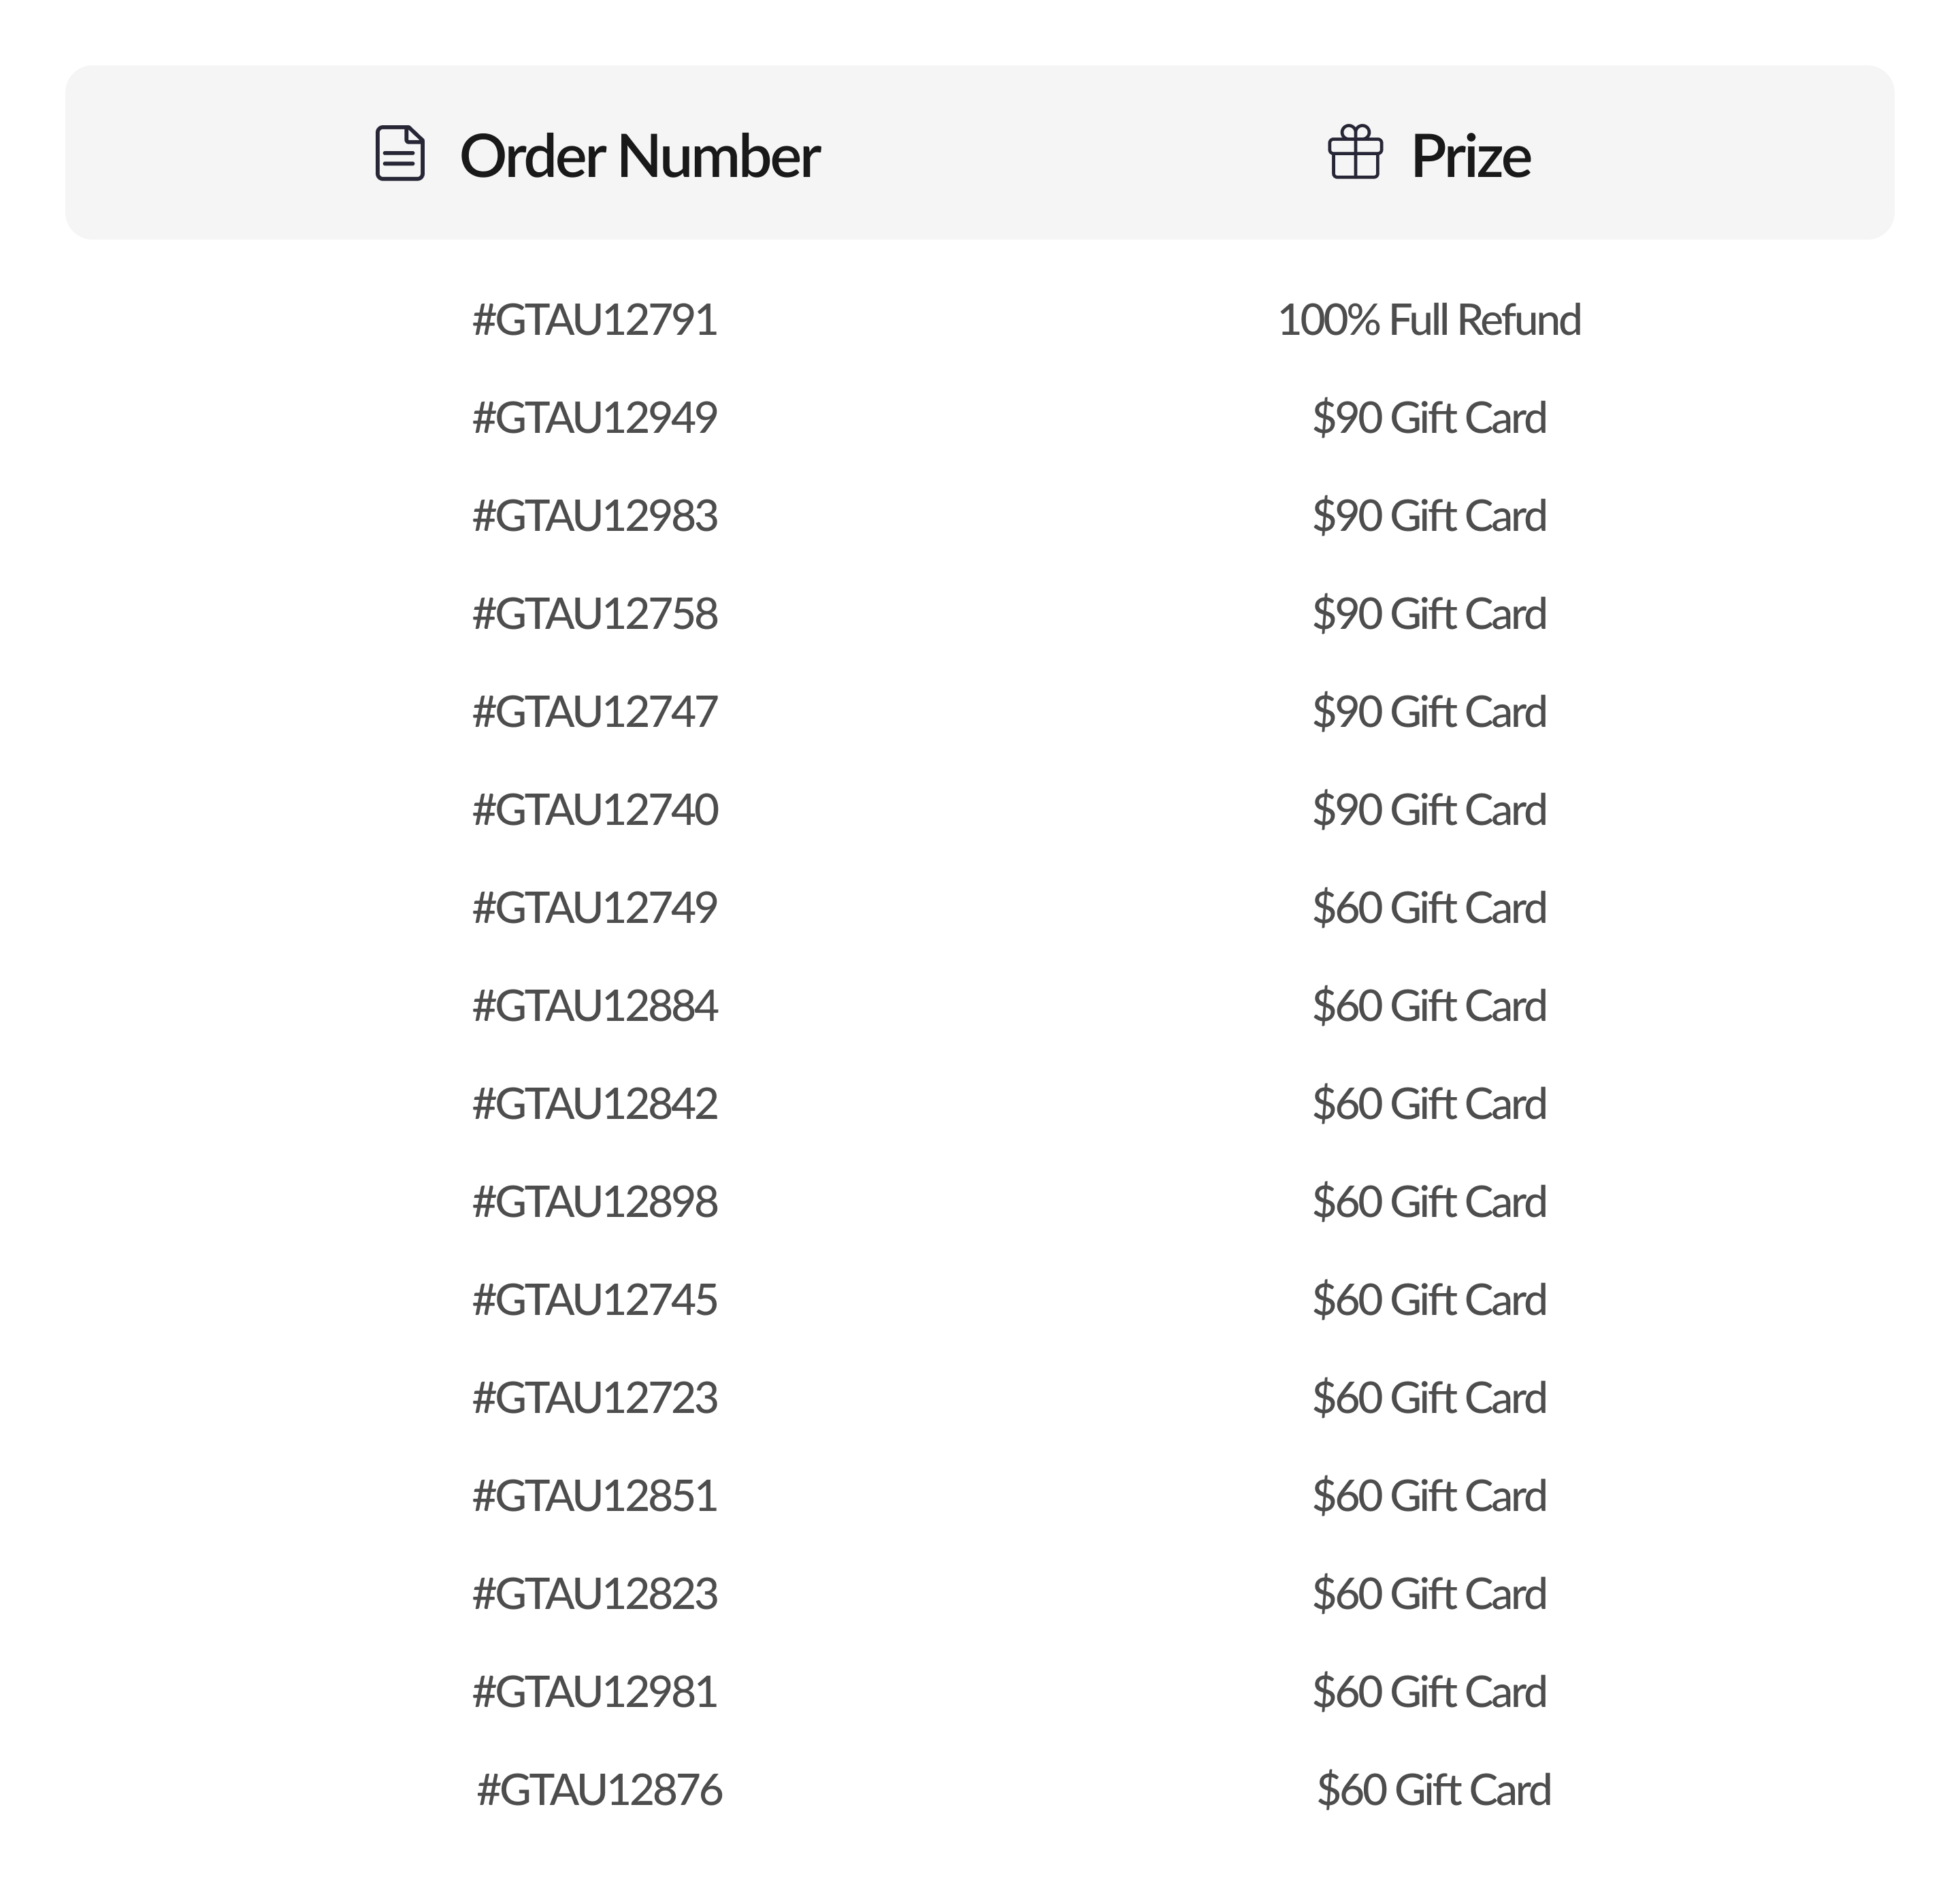1960x1903 pixels.
Task: Select order number #GTAU12758
Action: pos(595,614)
